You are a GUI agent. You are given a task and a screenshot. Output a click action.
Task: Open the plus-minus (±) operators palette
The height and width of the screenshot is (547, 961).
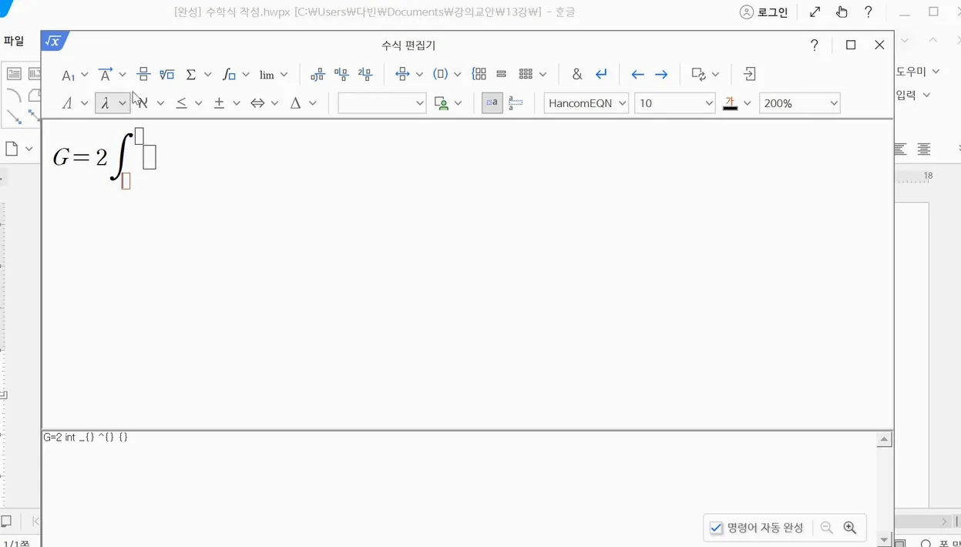click(220, 103)
